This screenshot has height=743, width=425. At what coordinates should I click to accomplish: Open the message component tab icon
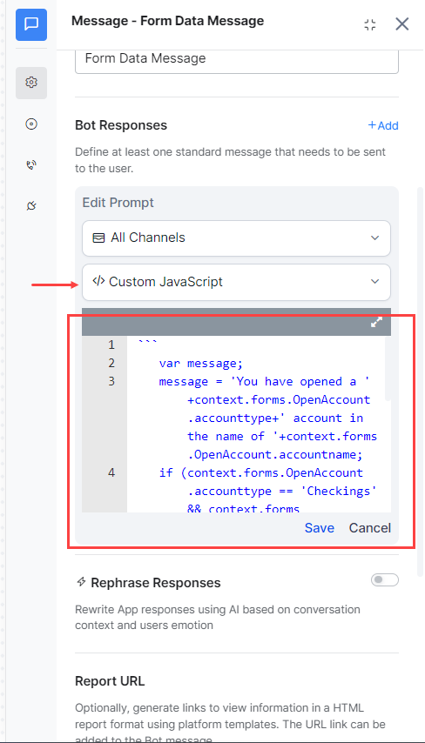(x=31, y=24)
